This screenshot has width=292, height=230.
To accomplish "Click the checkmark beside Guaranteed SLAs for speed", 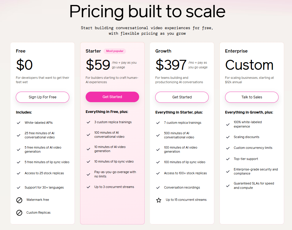I will click(228, 186).
